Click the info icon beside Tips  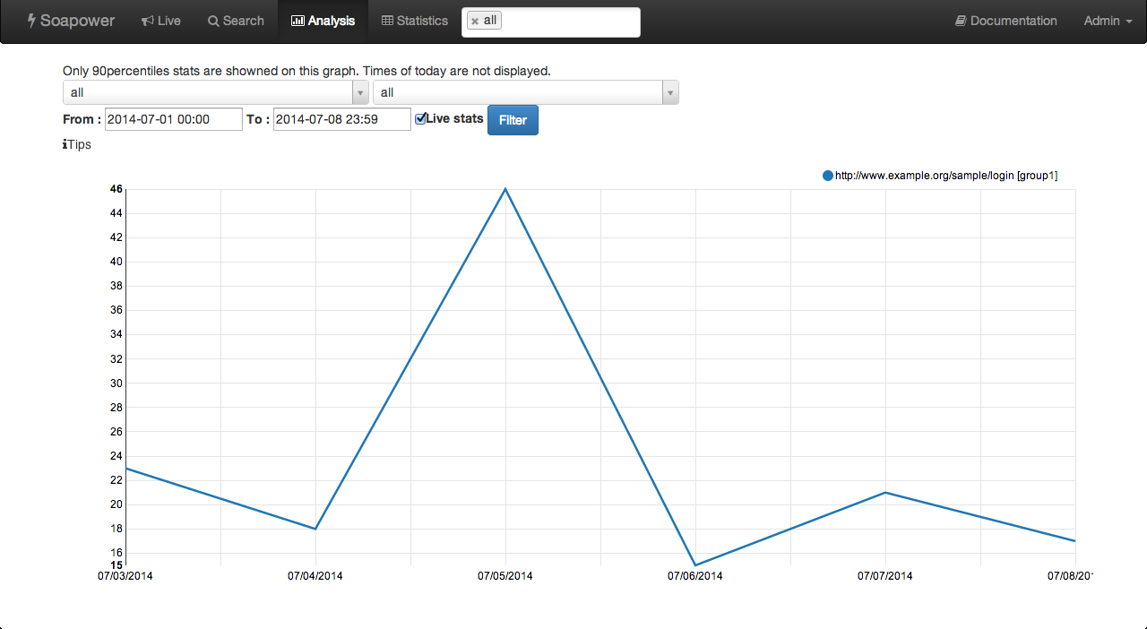point(65,144)
